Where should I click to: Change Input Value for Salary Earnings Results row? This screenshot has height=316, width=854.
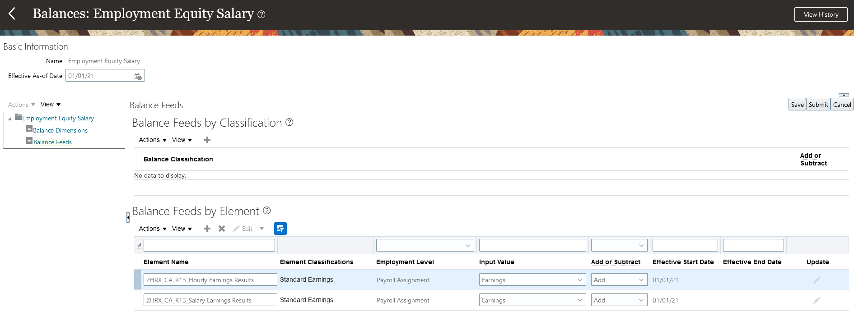coord(532,300)
